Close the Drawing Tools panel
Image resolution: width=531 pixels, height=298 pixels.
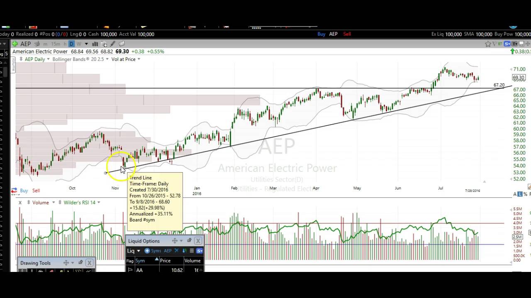click(x=89, y=263)
